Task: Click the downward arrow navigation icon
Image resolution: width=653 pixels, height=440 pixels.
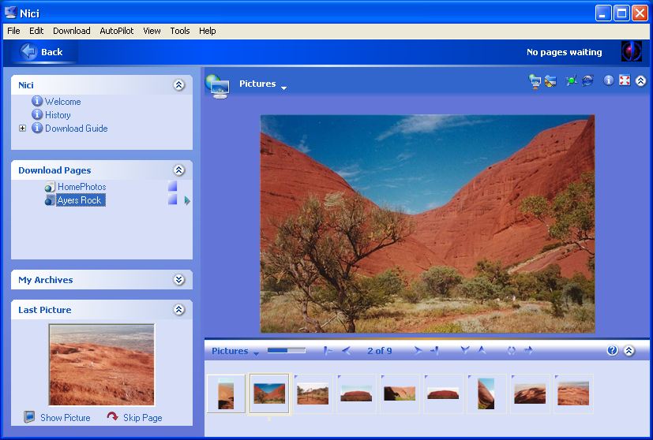Action: tap(465, 350)
